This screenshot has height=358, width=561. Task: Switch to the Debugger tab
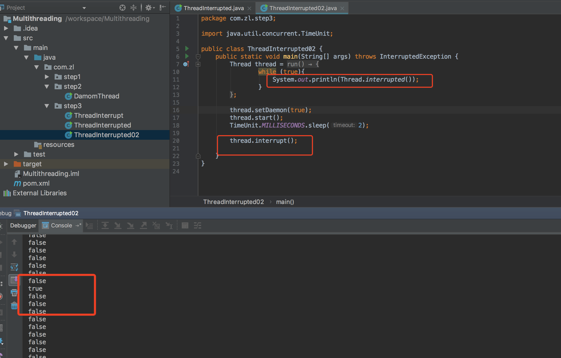click(23, 225)
